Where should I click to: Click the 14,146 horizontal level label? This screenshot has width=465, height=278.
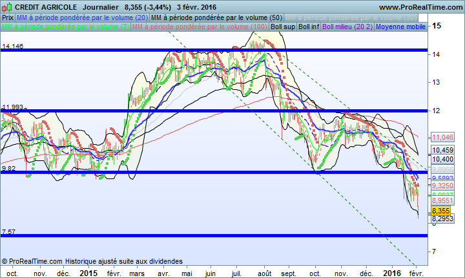point(12,46)
